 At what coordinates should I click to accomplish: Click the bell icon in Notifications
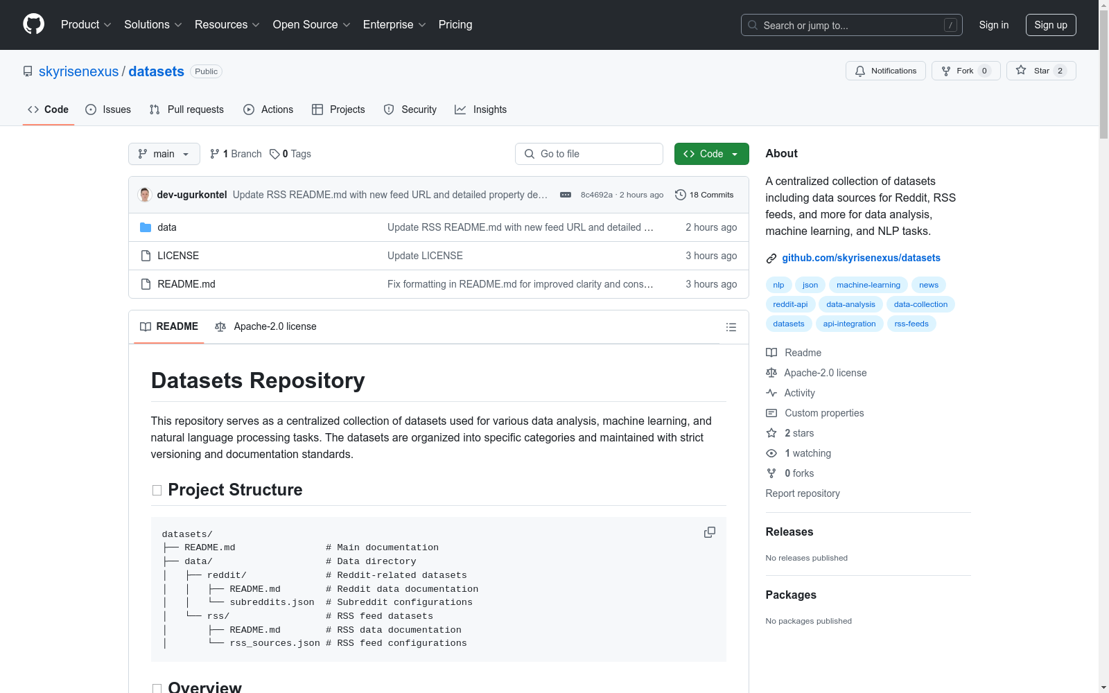coord(860,71)
